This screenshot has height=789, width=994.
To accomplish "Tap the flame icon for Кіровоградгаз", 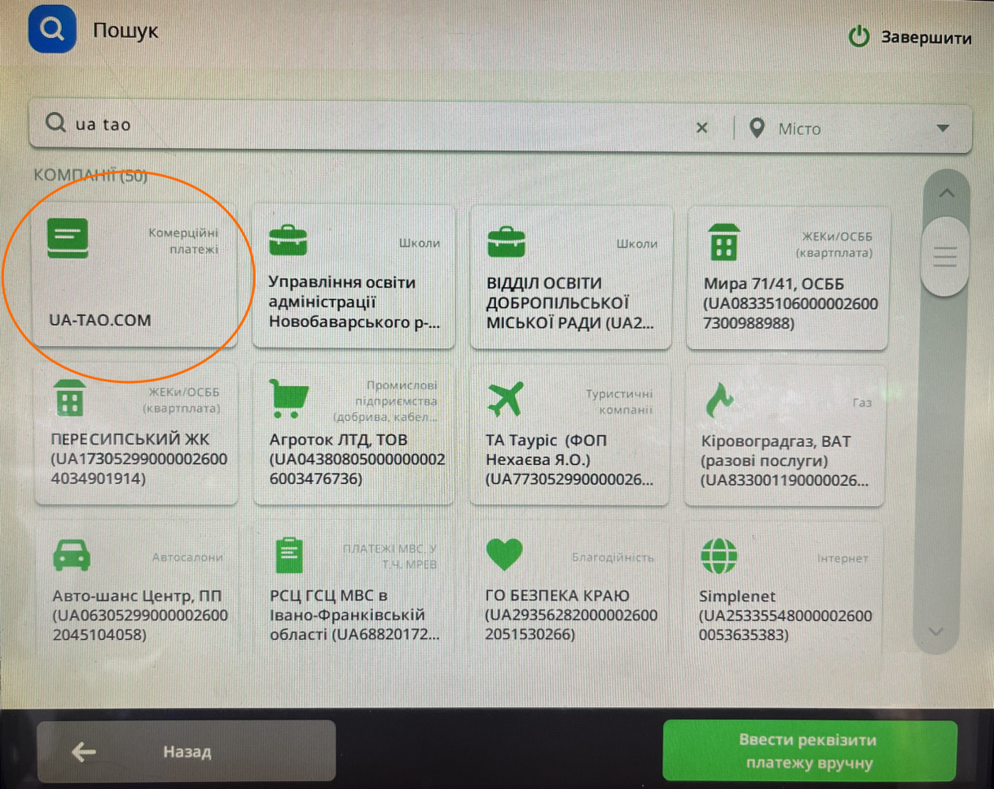I will click(718, 400).
